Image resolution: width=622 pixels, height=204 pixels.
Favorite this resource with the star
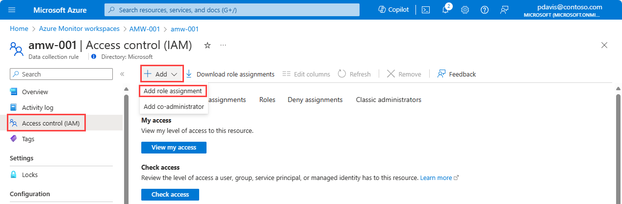click(207, 45)
